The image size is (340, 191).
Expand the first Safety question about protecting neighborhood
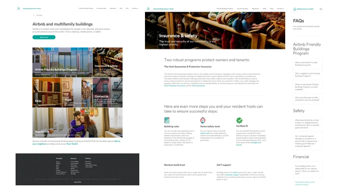307,124
